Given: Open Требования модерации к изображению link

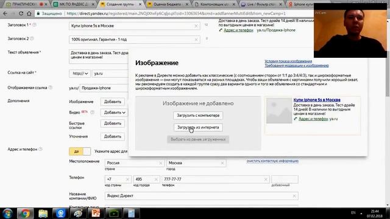Looking at the screenshot, I should 297,66.
